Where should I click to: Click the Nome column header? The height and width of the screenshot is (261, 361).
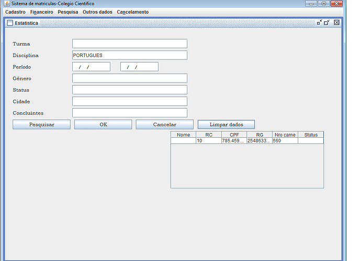184,135
